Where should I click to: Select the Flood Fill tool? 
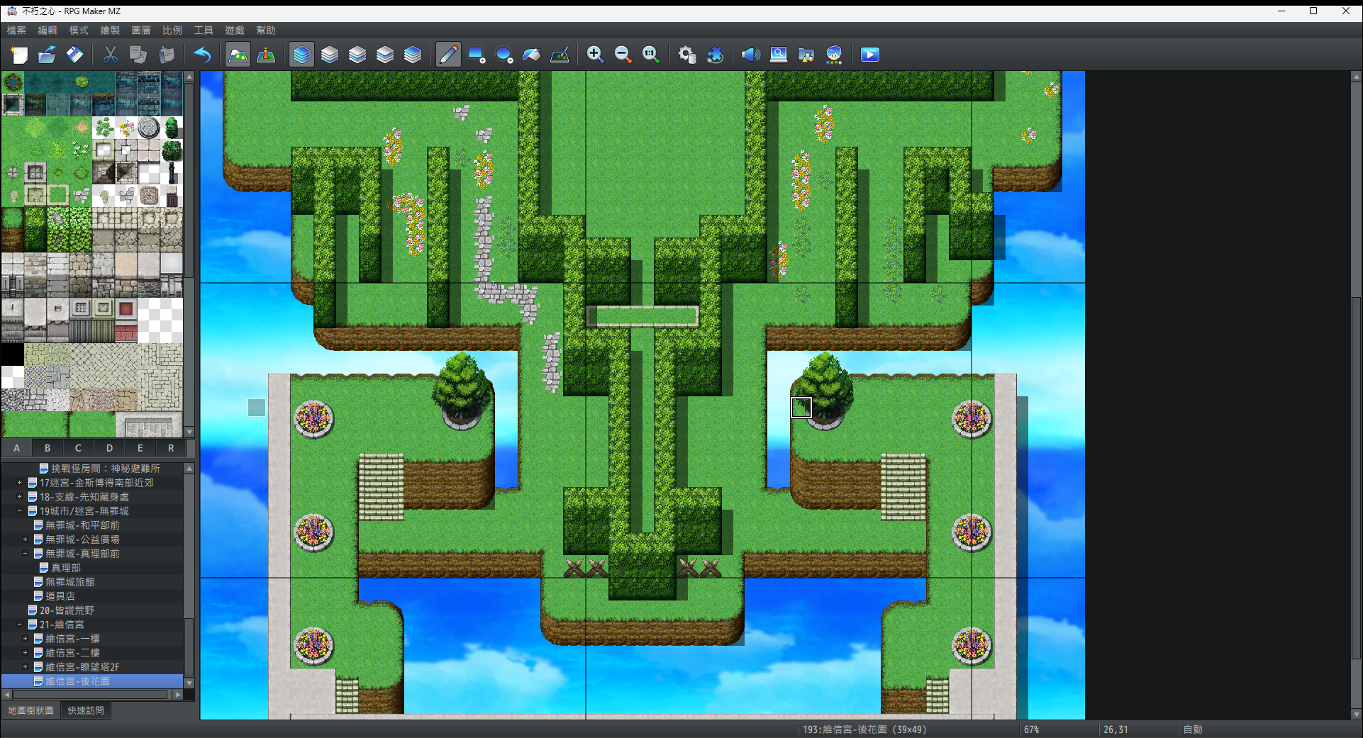click(x=531, y=55)
